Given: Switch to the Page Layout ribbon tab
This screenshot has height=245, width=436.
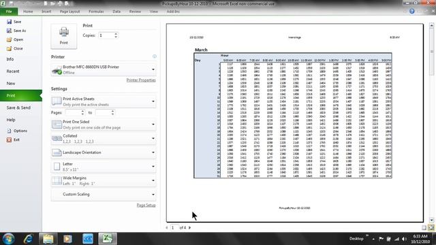Looking at the screenshot, I should pyautogui.click(x=69, y=12).
